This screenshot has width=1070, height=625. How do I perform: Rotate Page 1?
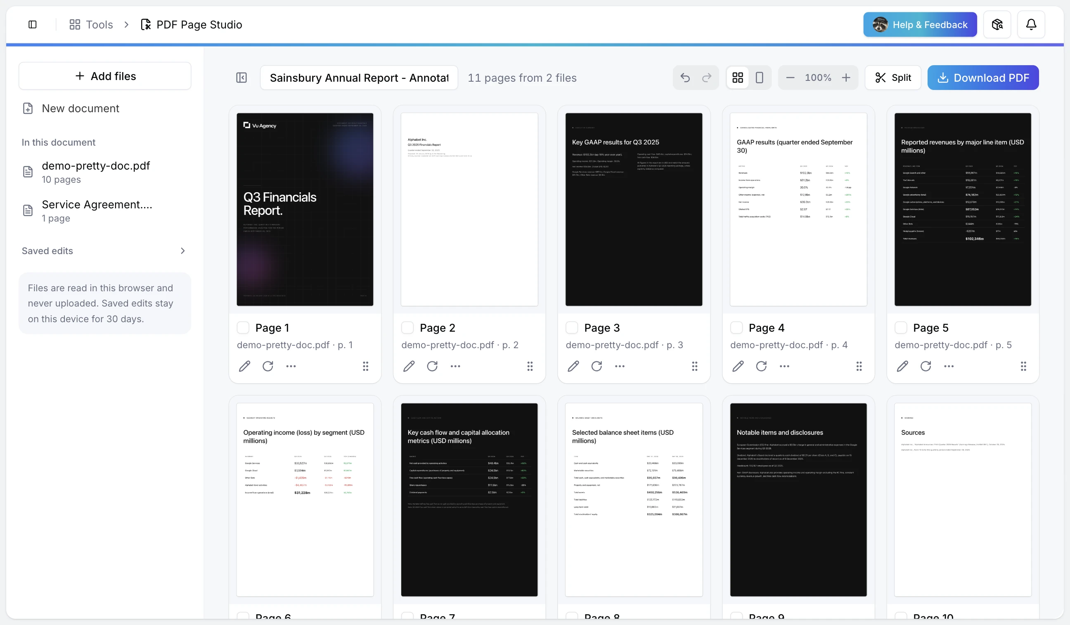[267, 366]
